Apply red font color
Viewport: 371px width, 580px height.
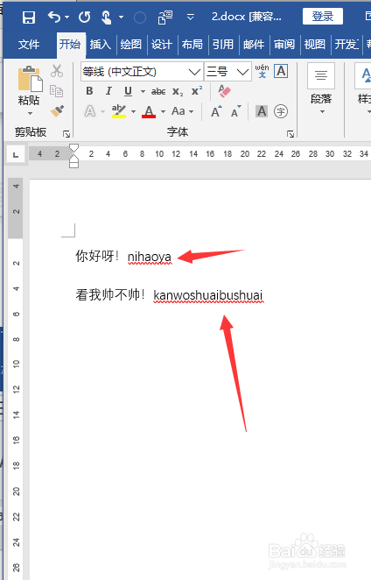(149, 111)
